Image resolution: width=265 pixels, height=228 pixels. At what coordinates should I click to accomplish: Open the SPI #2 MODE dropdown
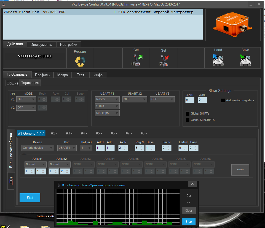click(26, 108)
